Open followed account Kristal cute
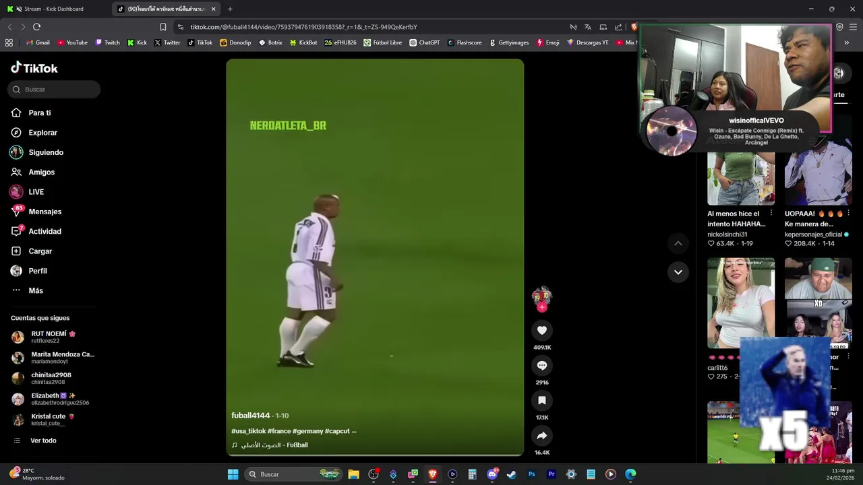The height and width of the screenshot is (485, 863). 53,420
